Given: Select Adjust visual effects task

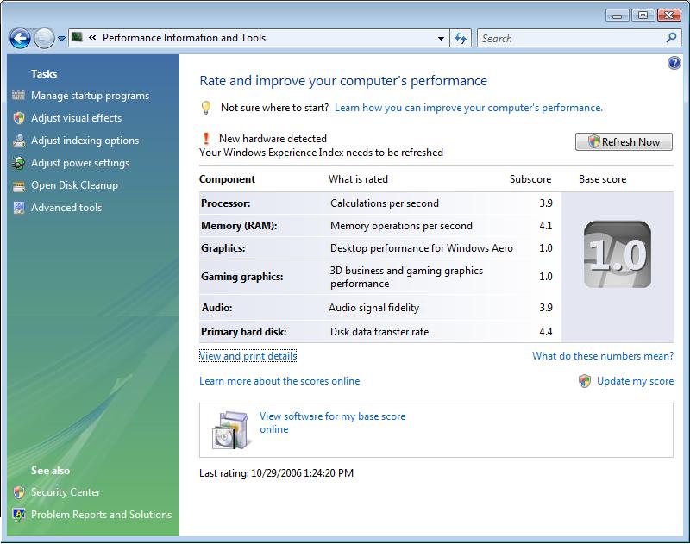Looking at the screenshot, I should coord(76,118).
